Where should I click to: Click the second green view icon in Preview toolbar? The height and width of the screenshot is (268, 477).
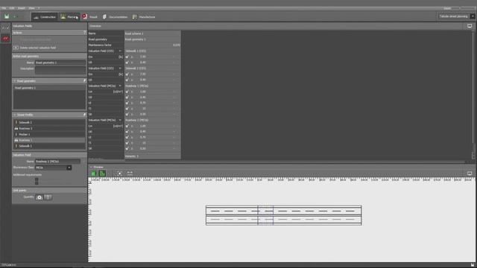pyautogui.click(x=102, y=173)
